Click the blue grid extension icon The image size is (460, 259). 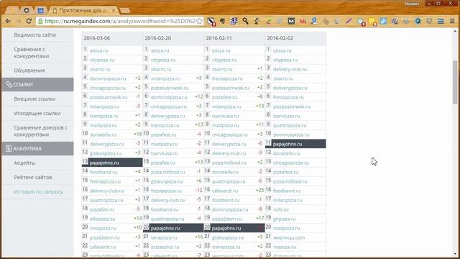tap(234, 21)
